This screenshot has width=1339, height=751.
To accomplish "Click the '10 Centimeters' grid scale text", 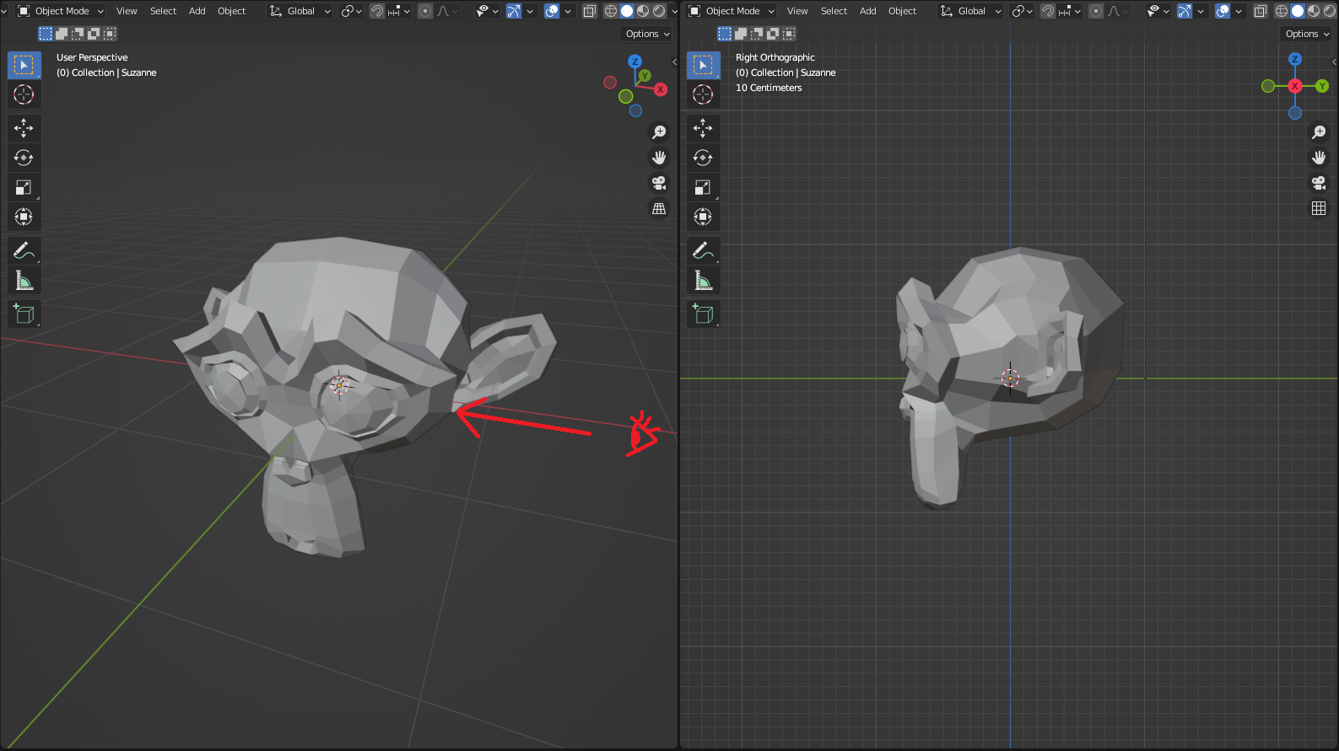I will [769, 88].
